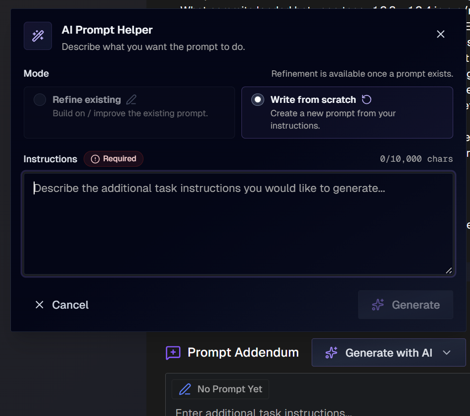Click the Cancel button
This screenshot has height=416, width=470.
pos(61,305)
